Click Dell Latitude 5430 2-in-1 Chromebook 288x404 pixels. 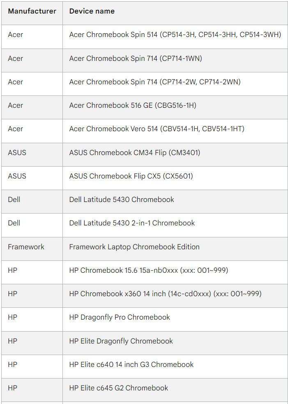tap(132, 223)
